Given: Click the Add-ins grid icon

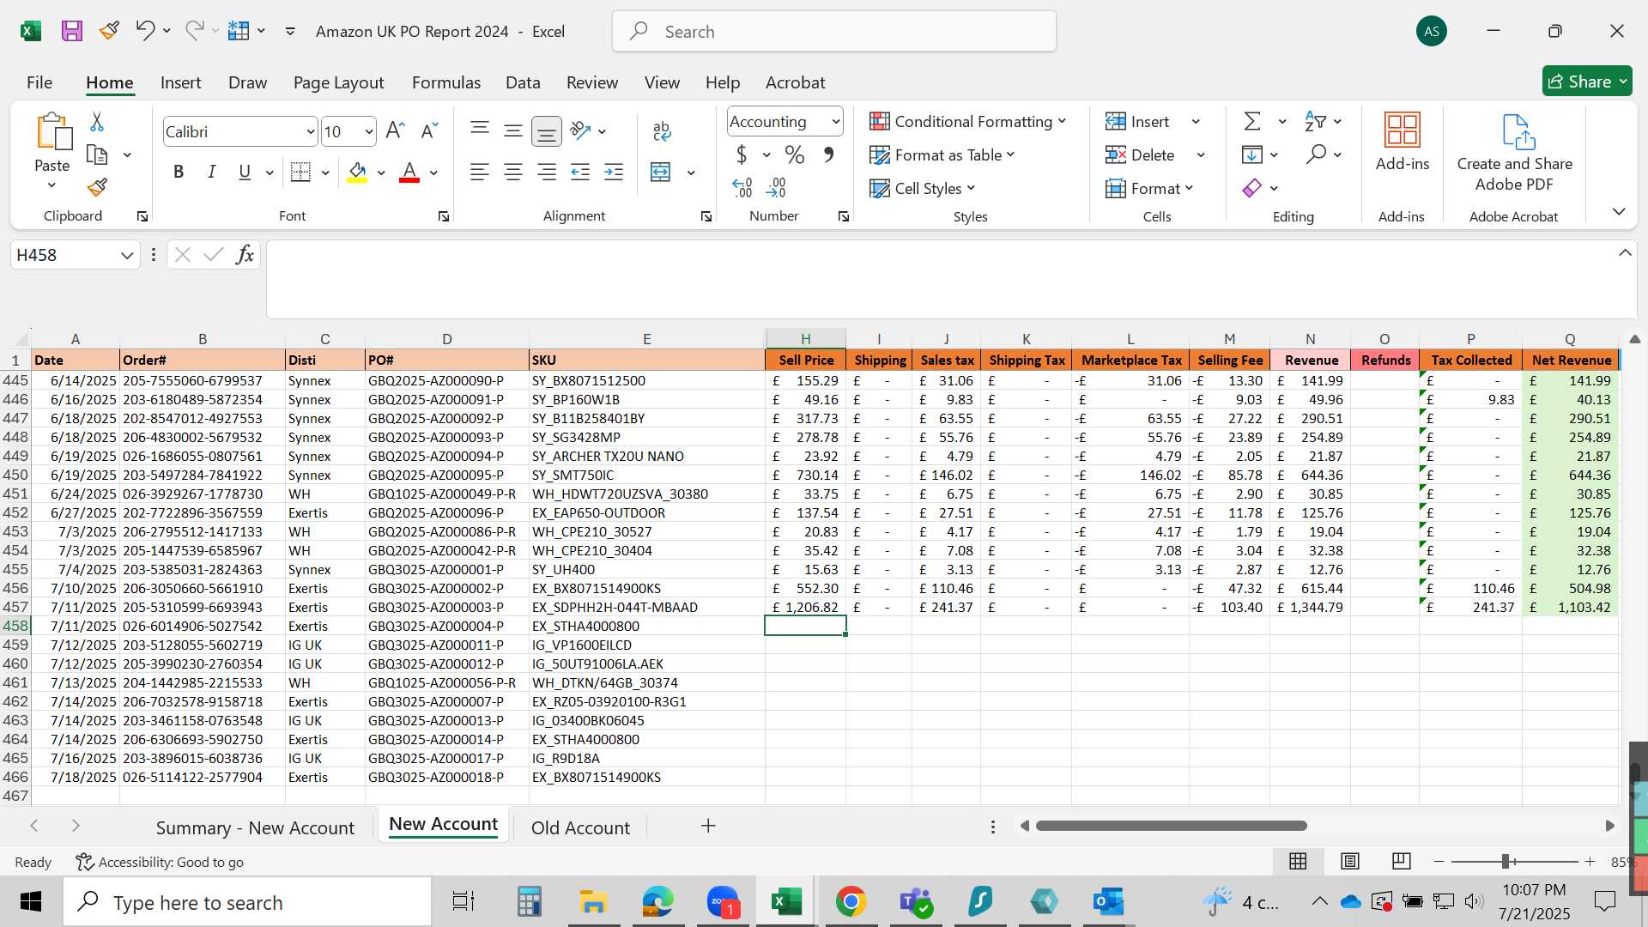Looking at the screenshot, I should [1403, 130].
